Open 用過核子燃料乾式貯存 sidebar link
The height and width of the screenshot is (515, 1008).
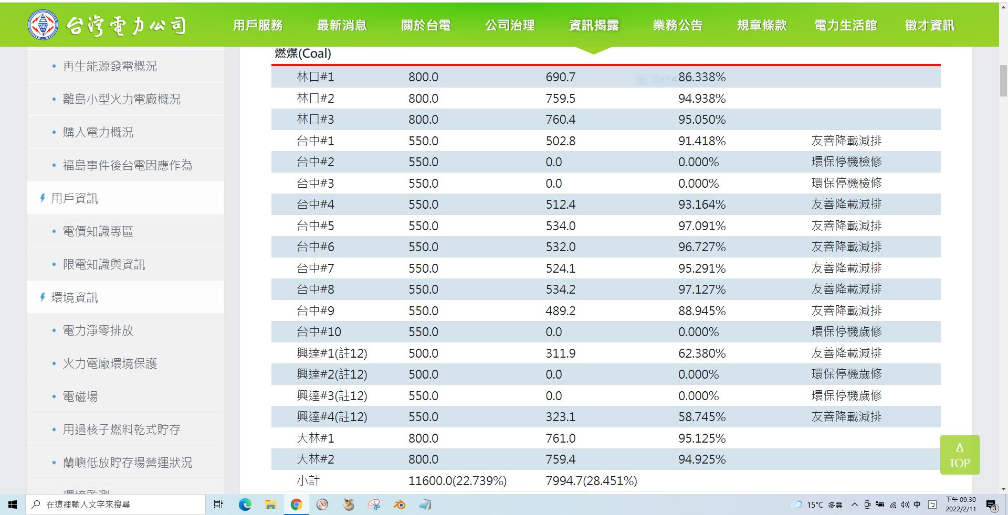click(x=121, y=430)
